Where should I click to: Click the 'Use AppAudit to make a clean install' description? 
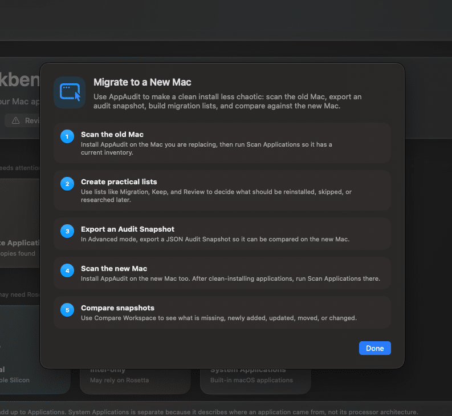click(x=227, y=102)
